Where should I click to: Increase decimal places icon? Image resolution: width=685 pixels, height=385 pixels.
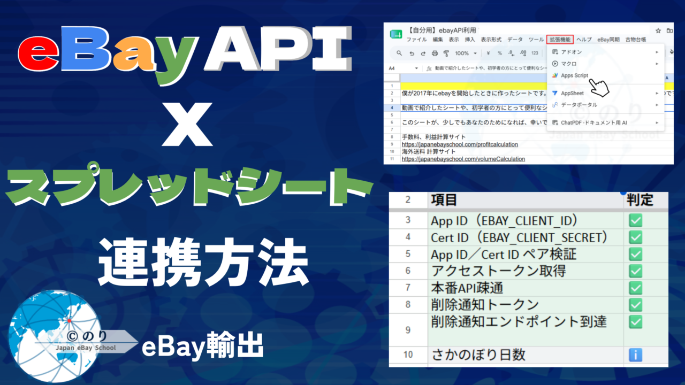522,53
